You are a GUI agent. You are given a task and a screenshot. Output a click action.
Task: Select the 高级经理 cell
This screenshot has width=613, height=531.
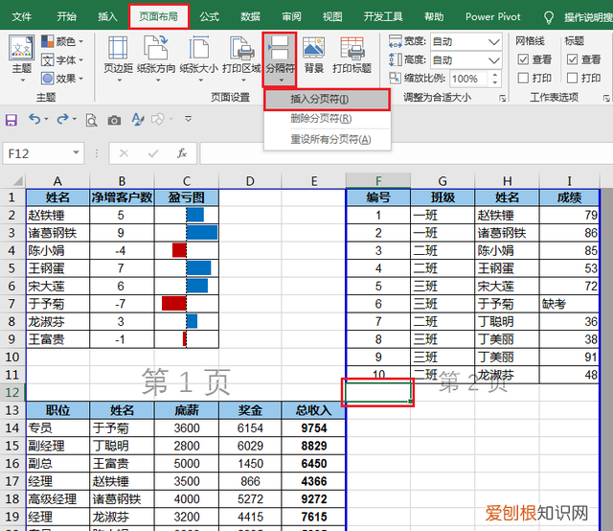click(57, 499)
